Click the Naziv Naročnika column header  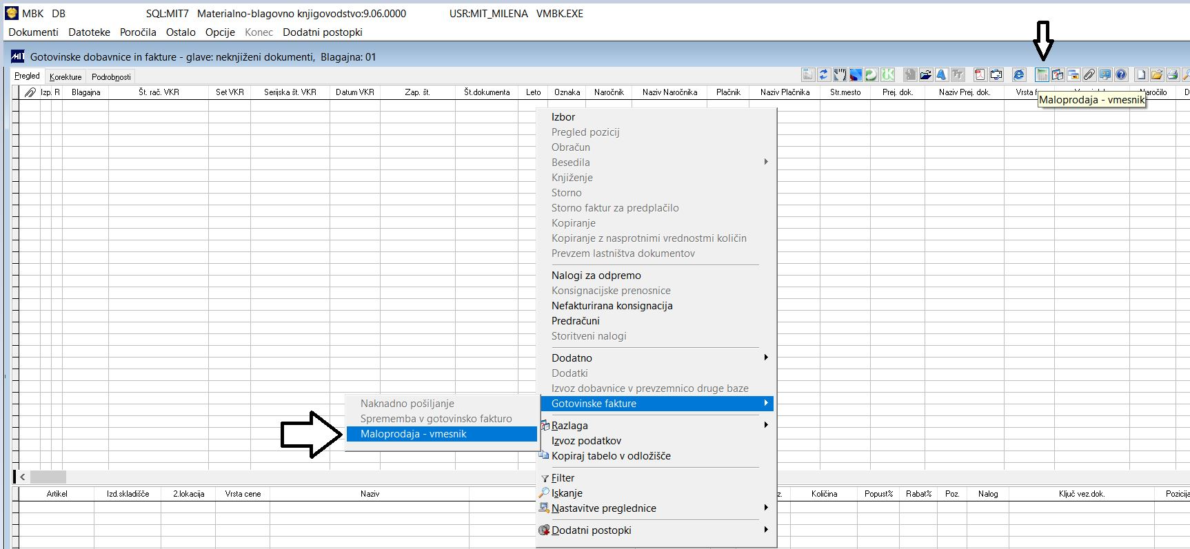click(669, 92)
